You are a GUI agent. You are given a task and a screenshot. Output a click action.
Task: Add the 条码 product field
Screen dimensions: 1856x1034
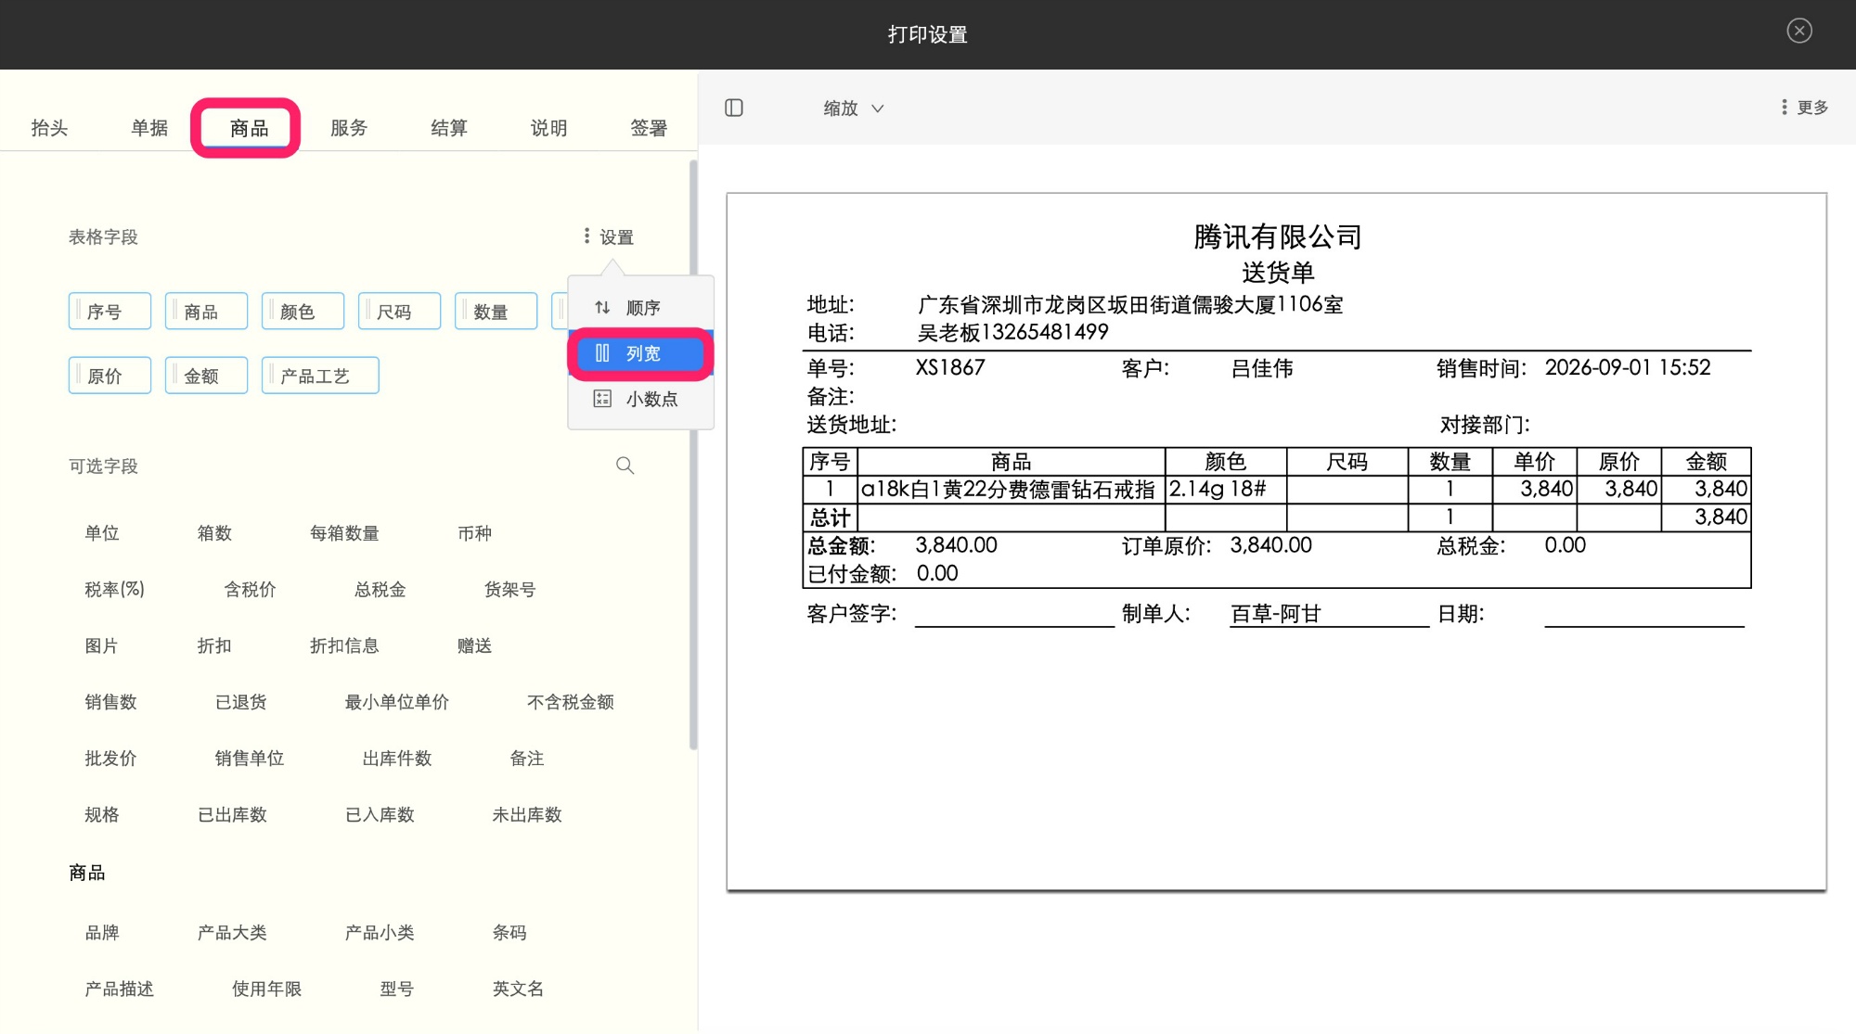click(x=509, y=933)
